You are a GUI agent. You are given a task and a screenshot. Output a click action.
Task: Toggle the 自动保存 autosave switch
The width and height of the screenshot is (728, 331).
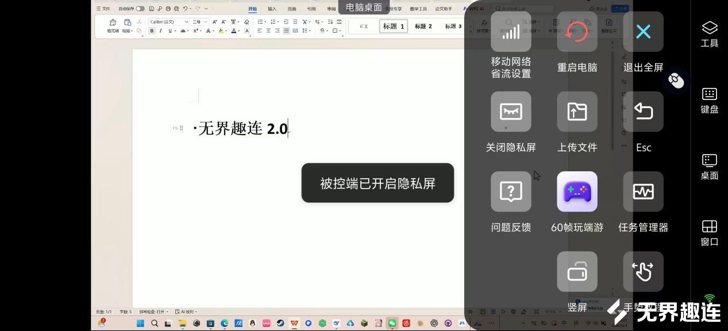pos(140,9)
